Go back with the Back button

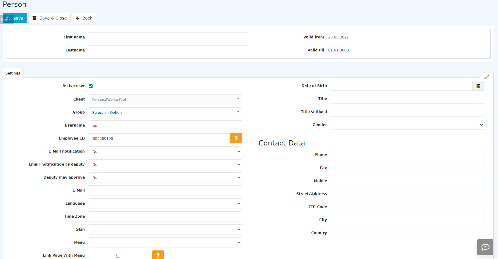click(84, 18)
